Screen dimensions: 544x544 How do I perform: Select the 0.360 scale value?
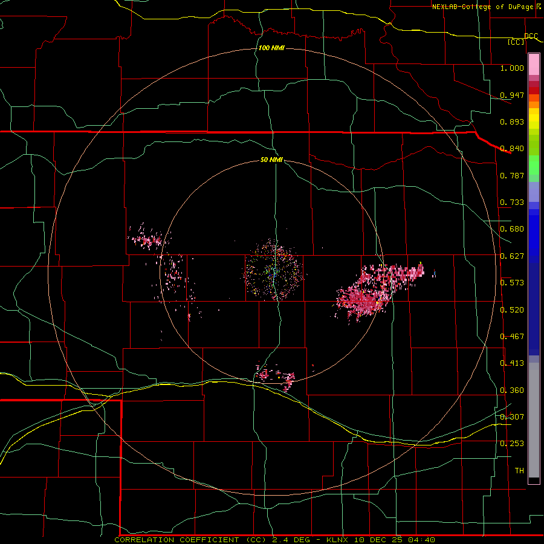click(512, 390)
